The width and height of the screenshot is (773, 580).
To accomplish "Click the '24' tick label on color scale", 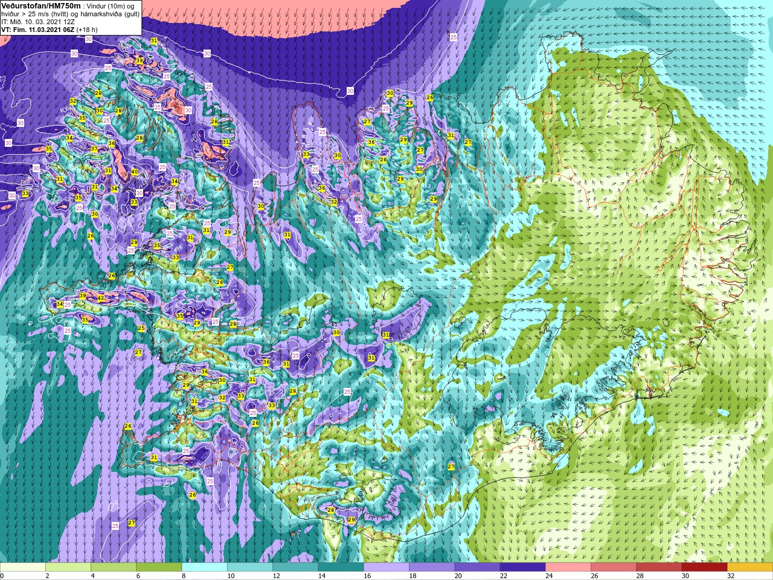I will click(549, 576).
